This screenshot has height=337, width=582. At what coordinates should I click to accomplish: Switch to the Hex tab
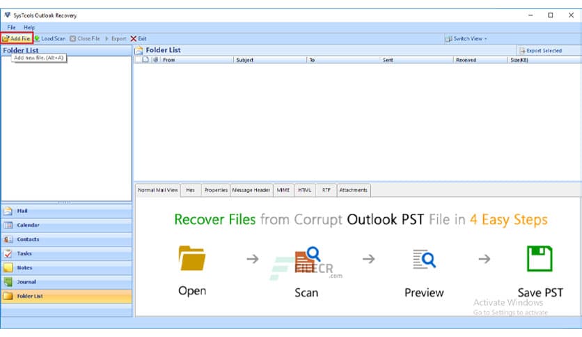pos(191,190)
